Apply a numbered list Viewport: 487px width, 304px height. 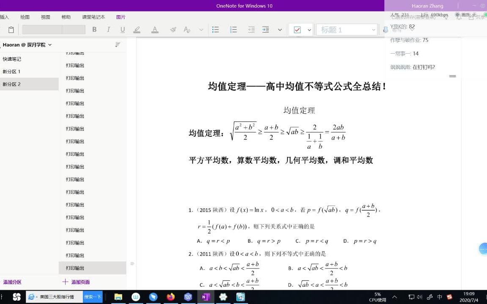click(233, 30)
